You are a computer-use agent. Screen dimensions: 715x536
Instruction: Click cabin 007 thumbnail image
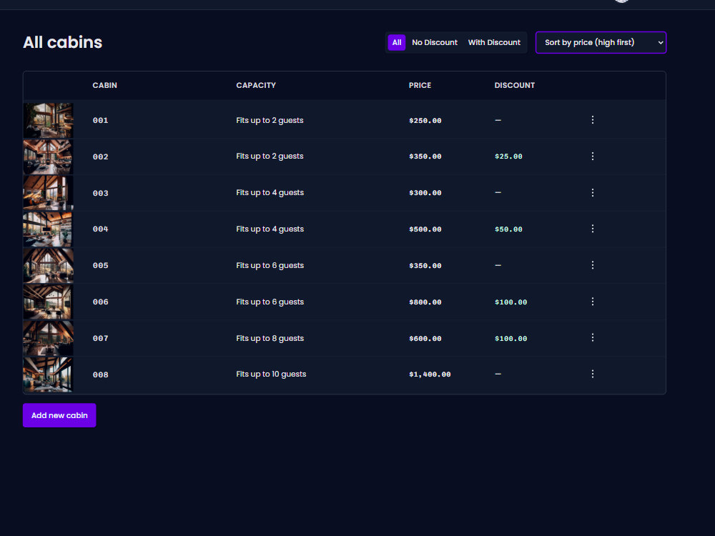[49, 338]
